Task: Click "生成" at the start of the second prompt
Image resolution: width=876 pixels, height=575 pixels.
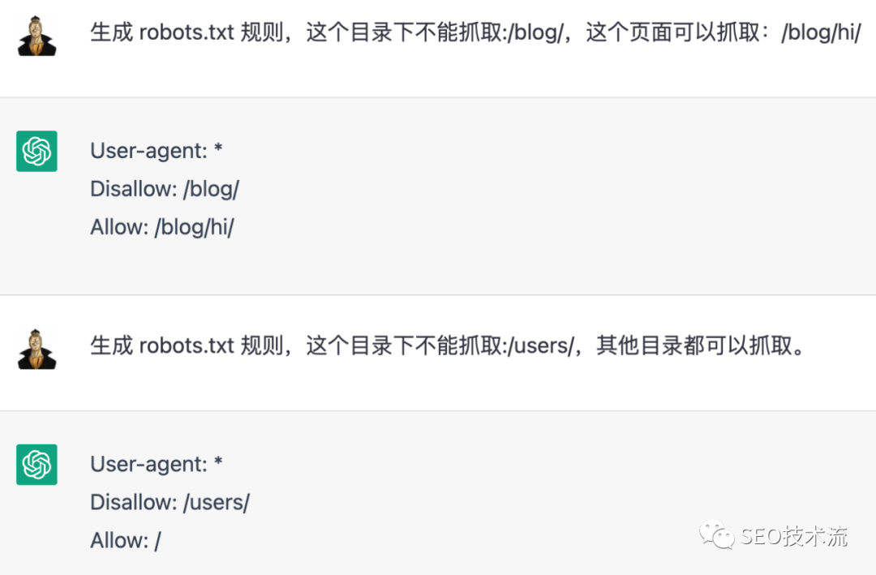Action: (111, 346)
